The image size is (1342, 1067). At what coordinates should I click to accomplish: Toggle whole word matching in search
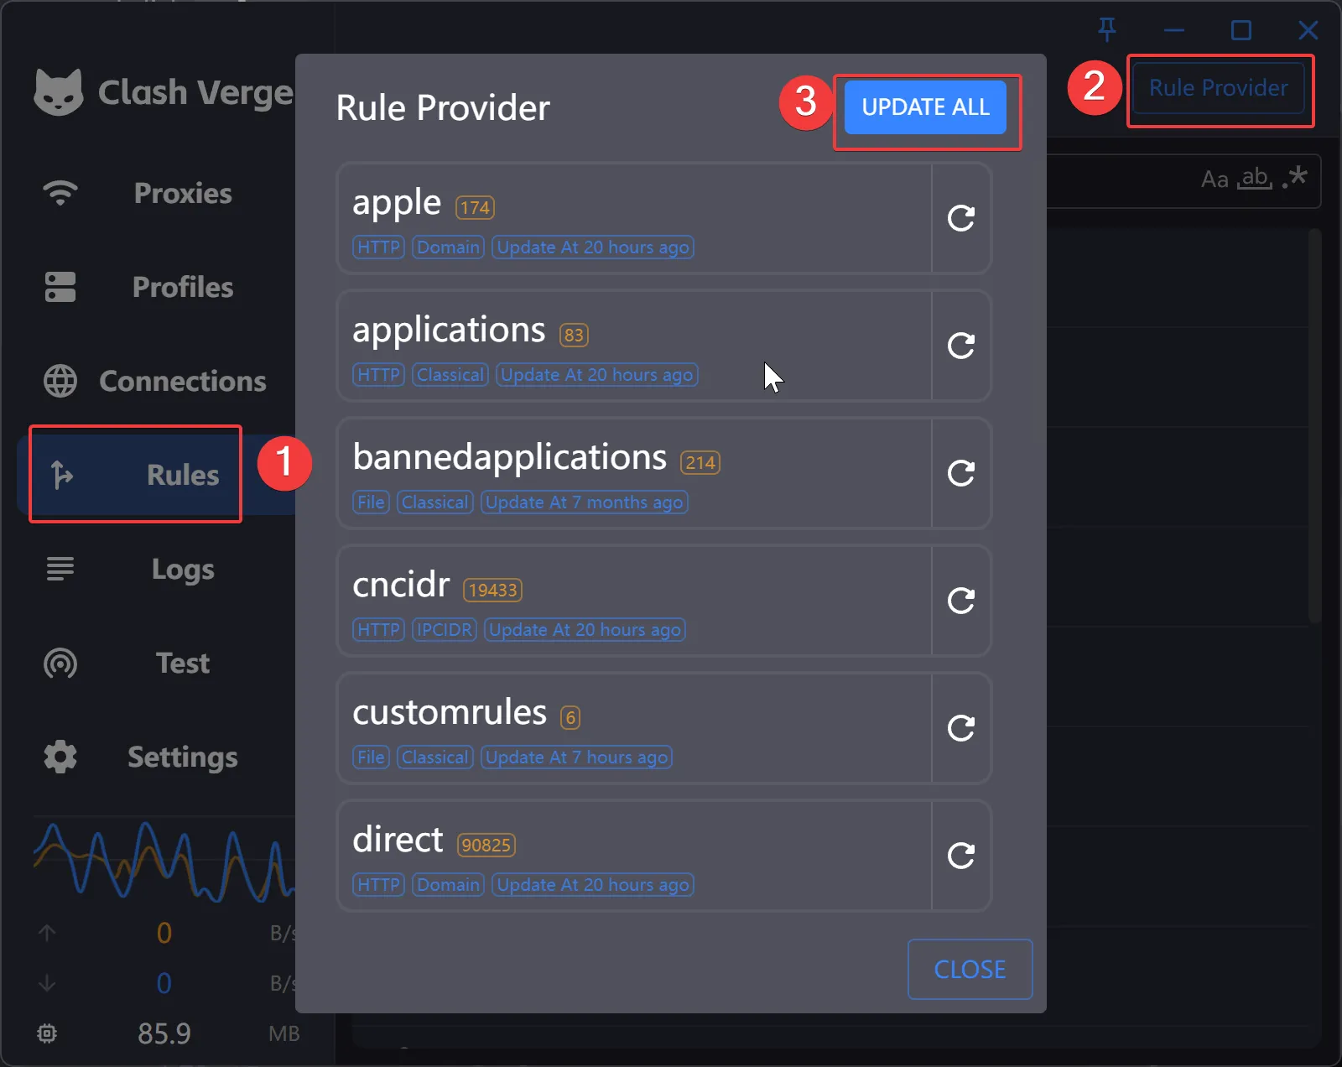pyautogui.click(x=1255, y=179)
